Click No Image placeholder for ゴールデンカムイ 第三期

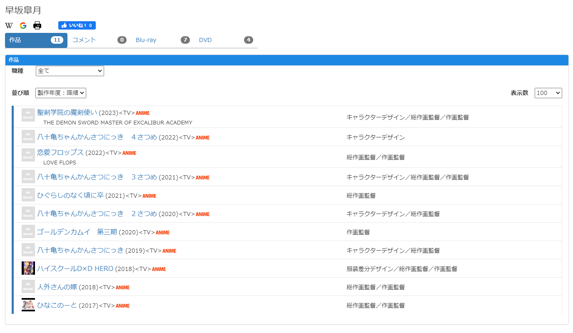pyautogui.click(x=28, y=232)
